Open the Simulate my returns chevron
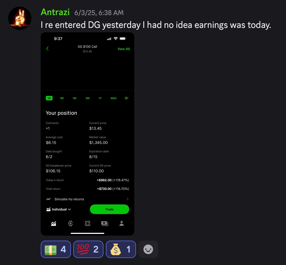The width and height of the screenshot is (286, 265). click(x=128, y=199)
